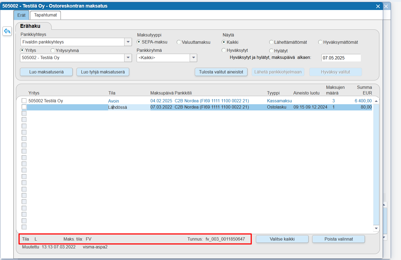This screenshot has width=401, height=260.
Task: Tick the checkbox for the Lähdössä row
Action: pyautogui.click(x=24, y=107)
